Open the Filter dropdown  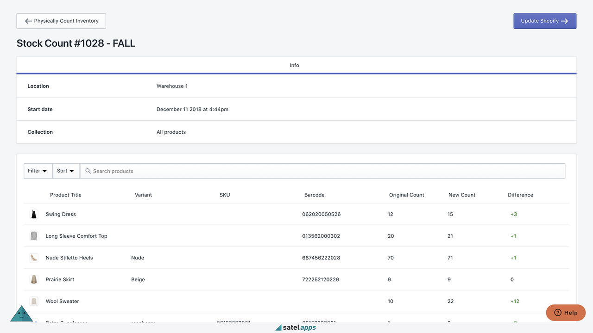(38, 171)
